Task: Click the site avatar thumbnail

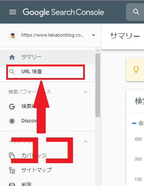Action: click(x=13, y=36)
